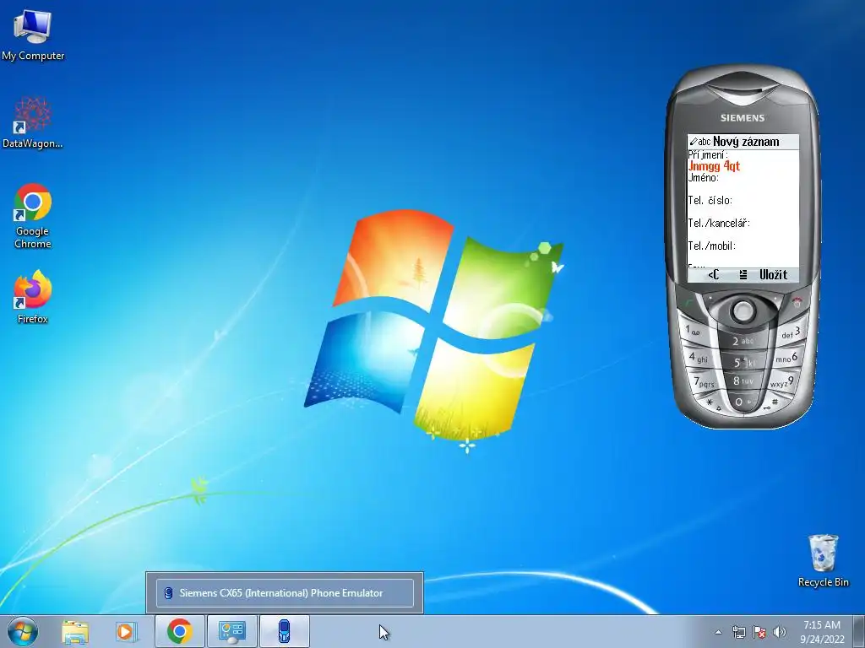Screen dimensions: 865x648
Task: Select the Recycle Bin desktop icon
Action: [x=823, y=560]
